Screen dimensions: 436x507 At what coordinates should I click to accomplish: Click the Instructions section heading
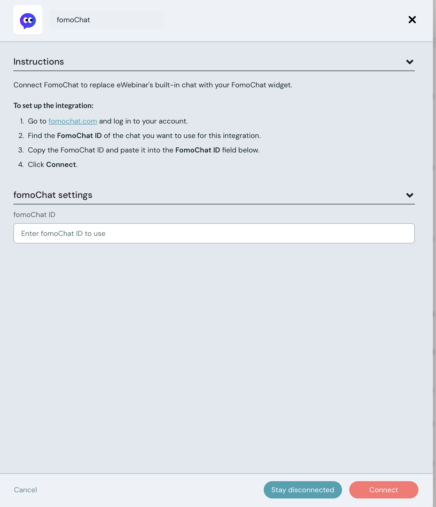[x=39, y=62]
